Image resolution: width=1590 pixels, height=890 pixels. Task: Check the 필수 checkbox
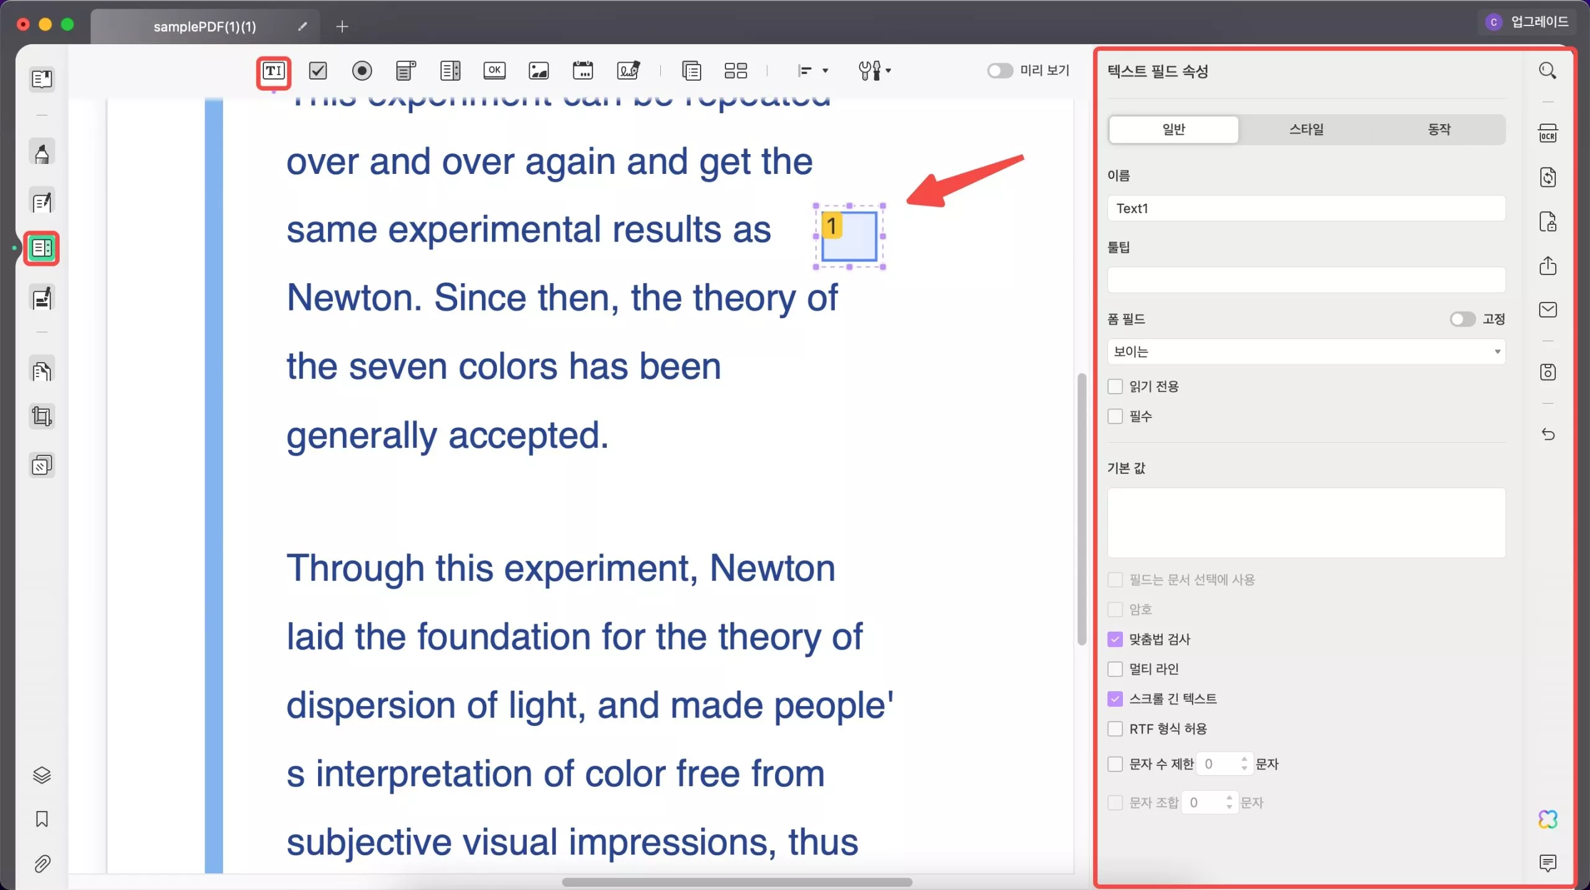point(1115,416)
